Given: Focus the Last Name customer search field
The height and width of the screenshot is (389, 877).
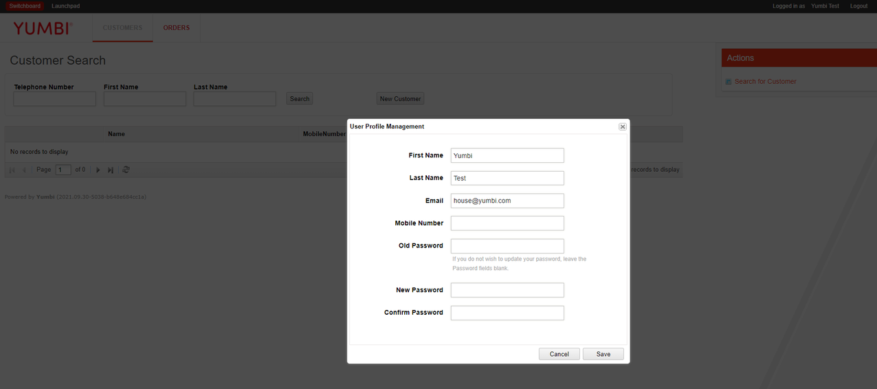Looking at the screenshot, I should [234, 99].
